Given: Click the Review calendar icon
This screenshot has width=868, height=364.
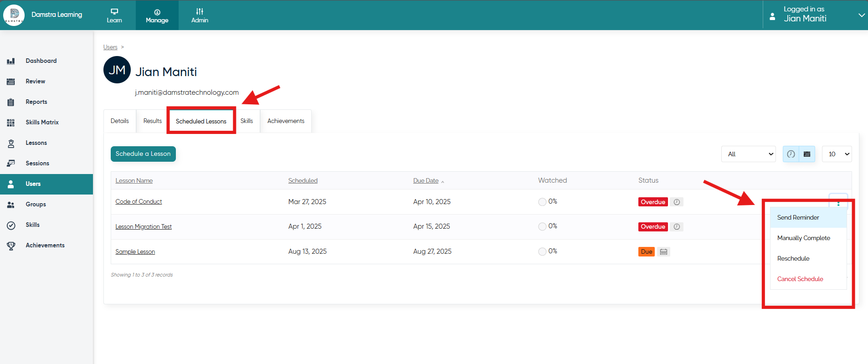Looking at the screenshot, I should pyautogui.click(x=11, y=82).
